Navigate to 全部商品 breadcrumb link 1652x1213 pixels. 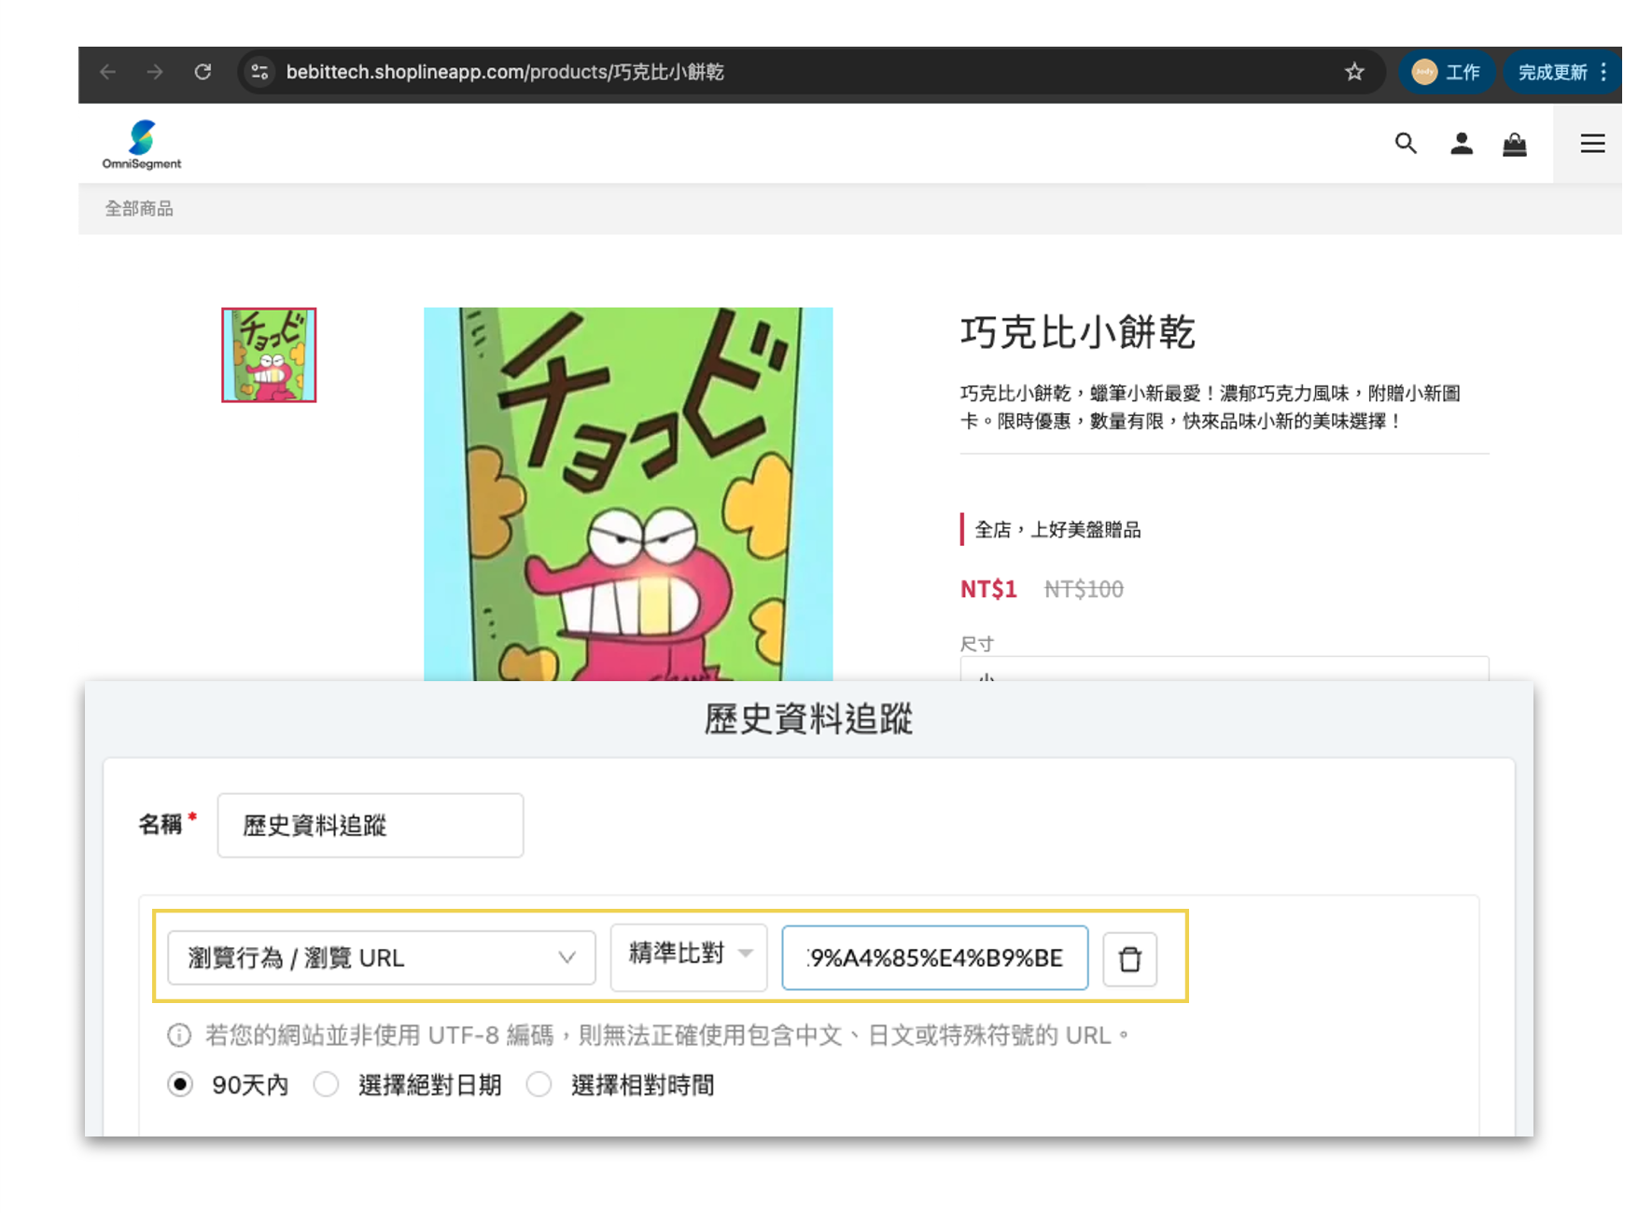point(140,207)
